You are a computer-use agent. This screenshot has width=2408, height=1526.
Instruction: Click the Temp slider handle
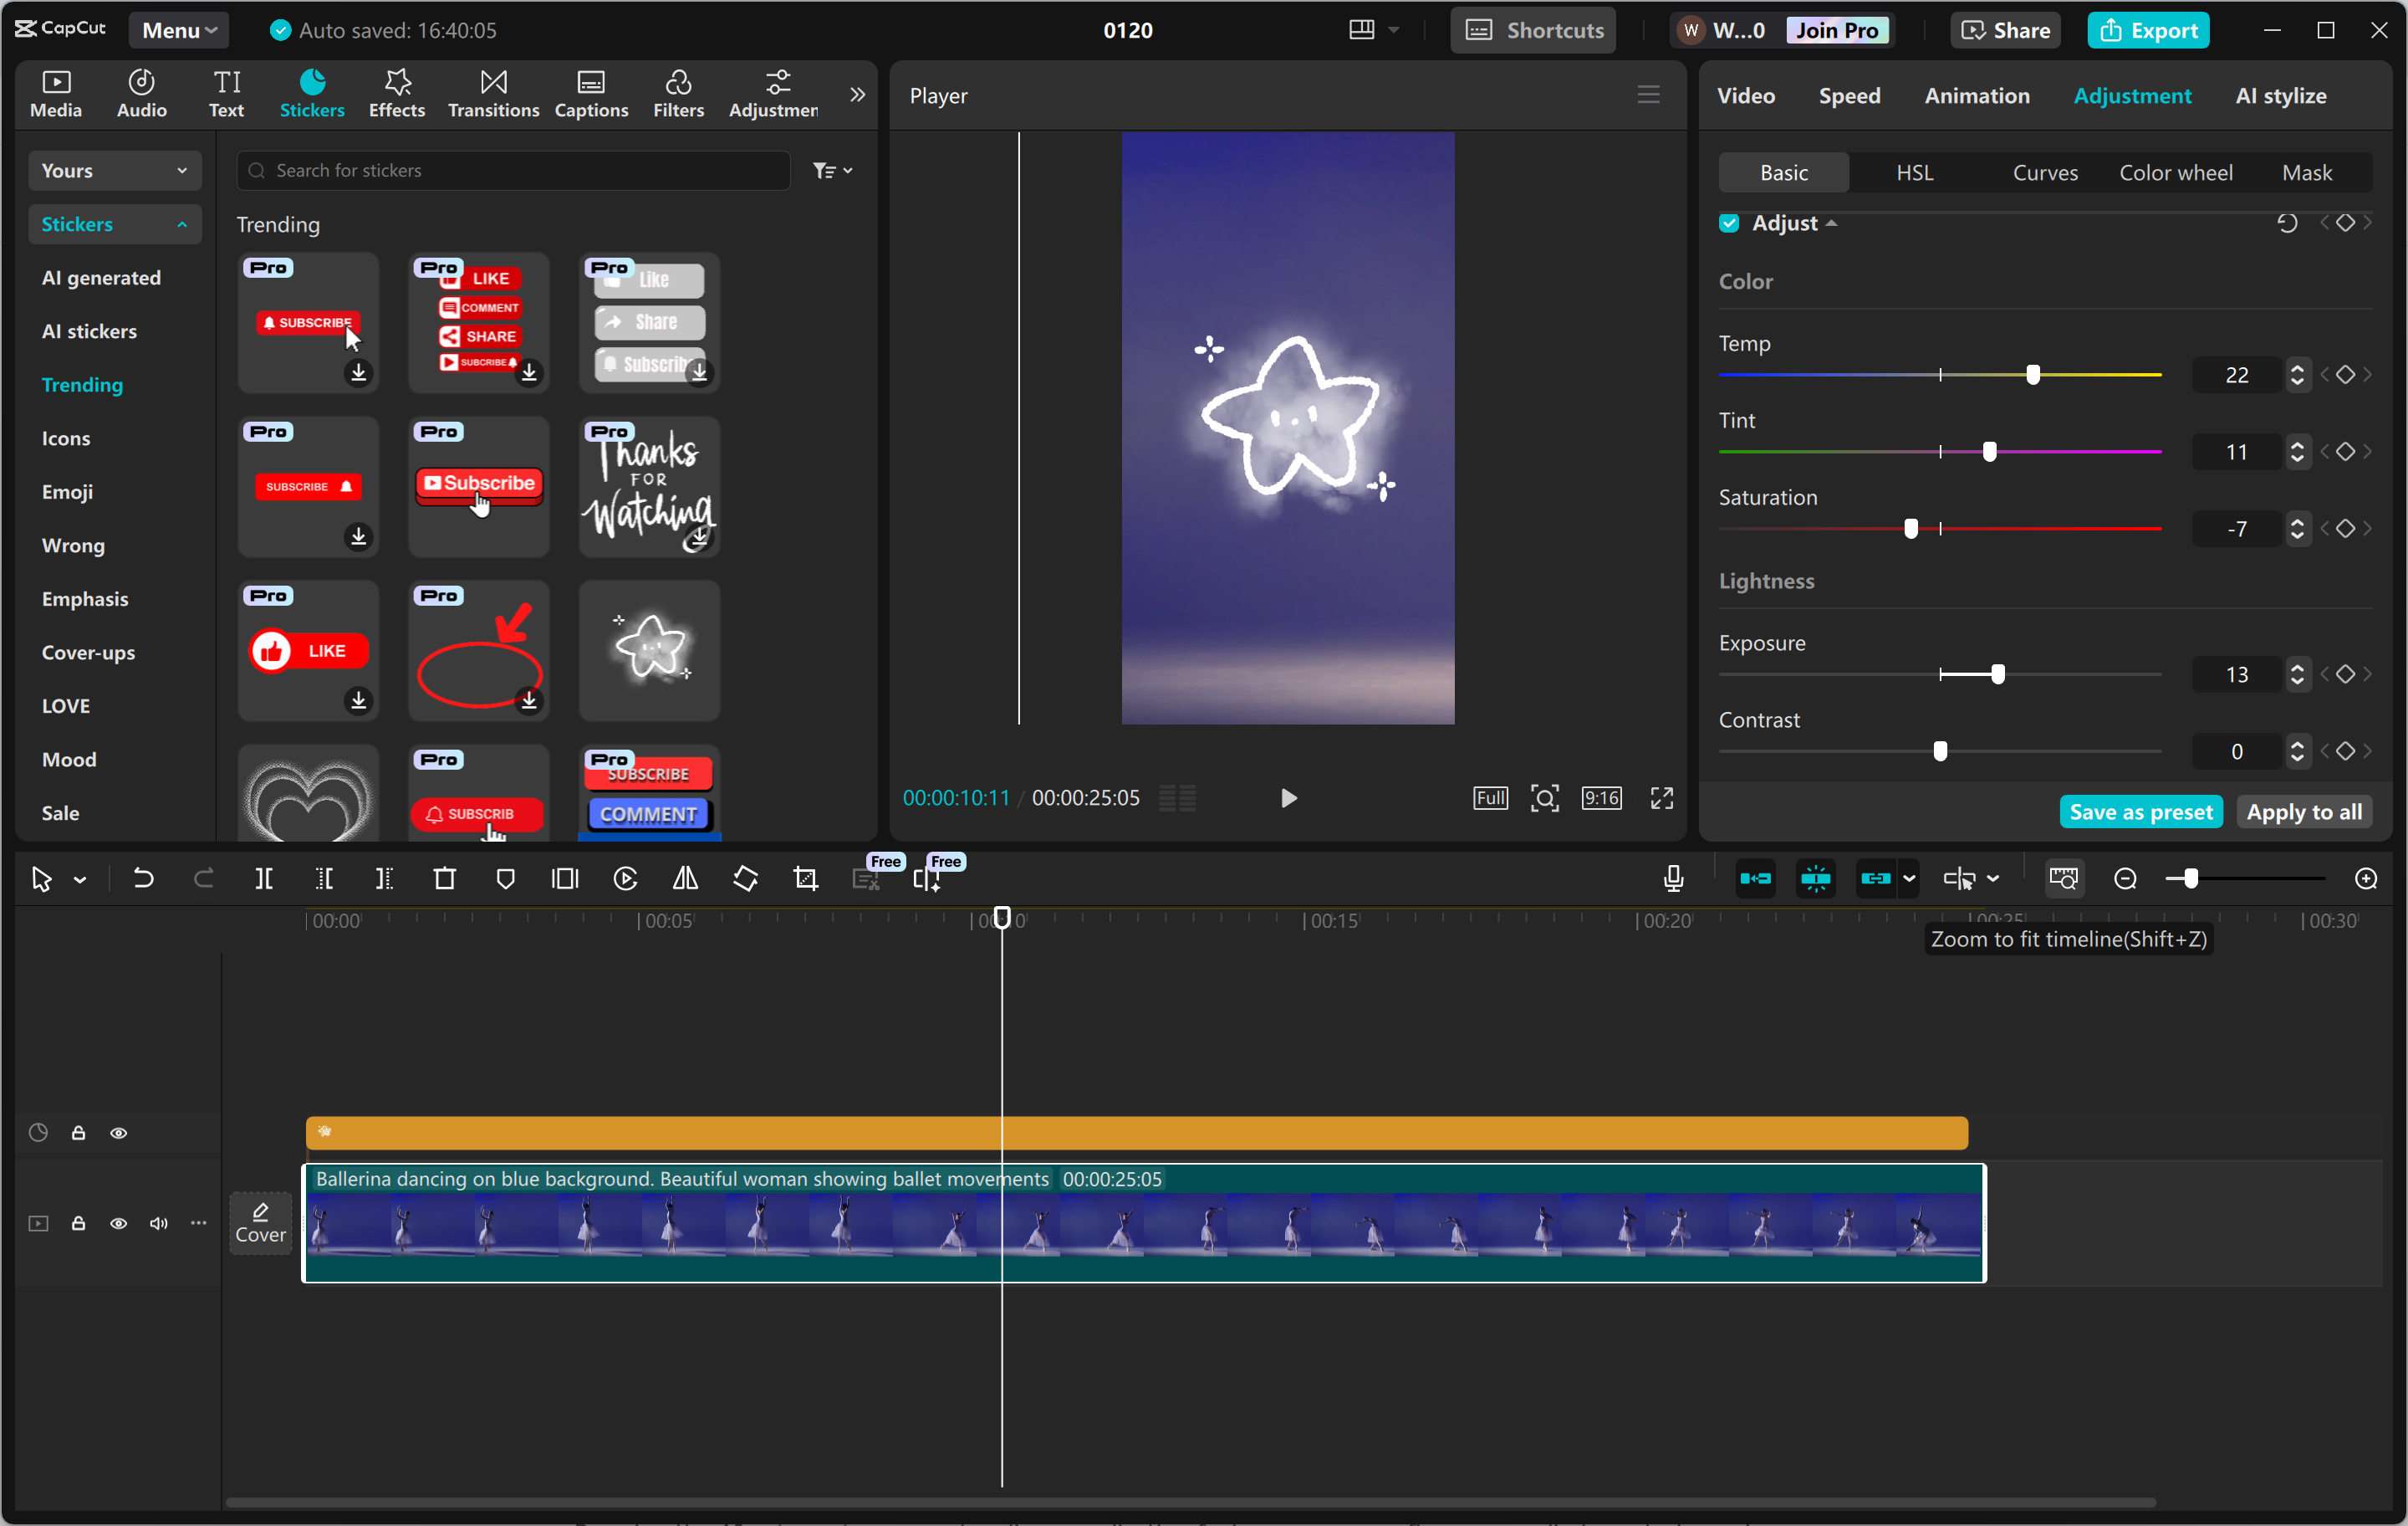coord(2033,374)
